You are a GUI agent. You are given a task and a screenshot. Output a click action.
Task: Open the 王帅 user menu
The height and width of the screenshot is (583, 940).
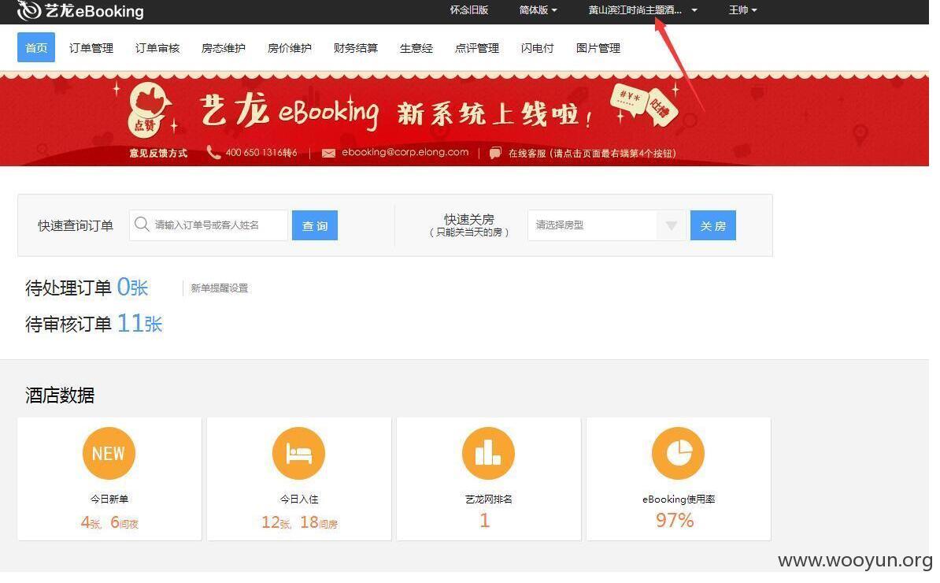742,10
